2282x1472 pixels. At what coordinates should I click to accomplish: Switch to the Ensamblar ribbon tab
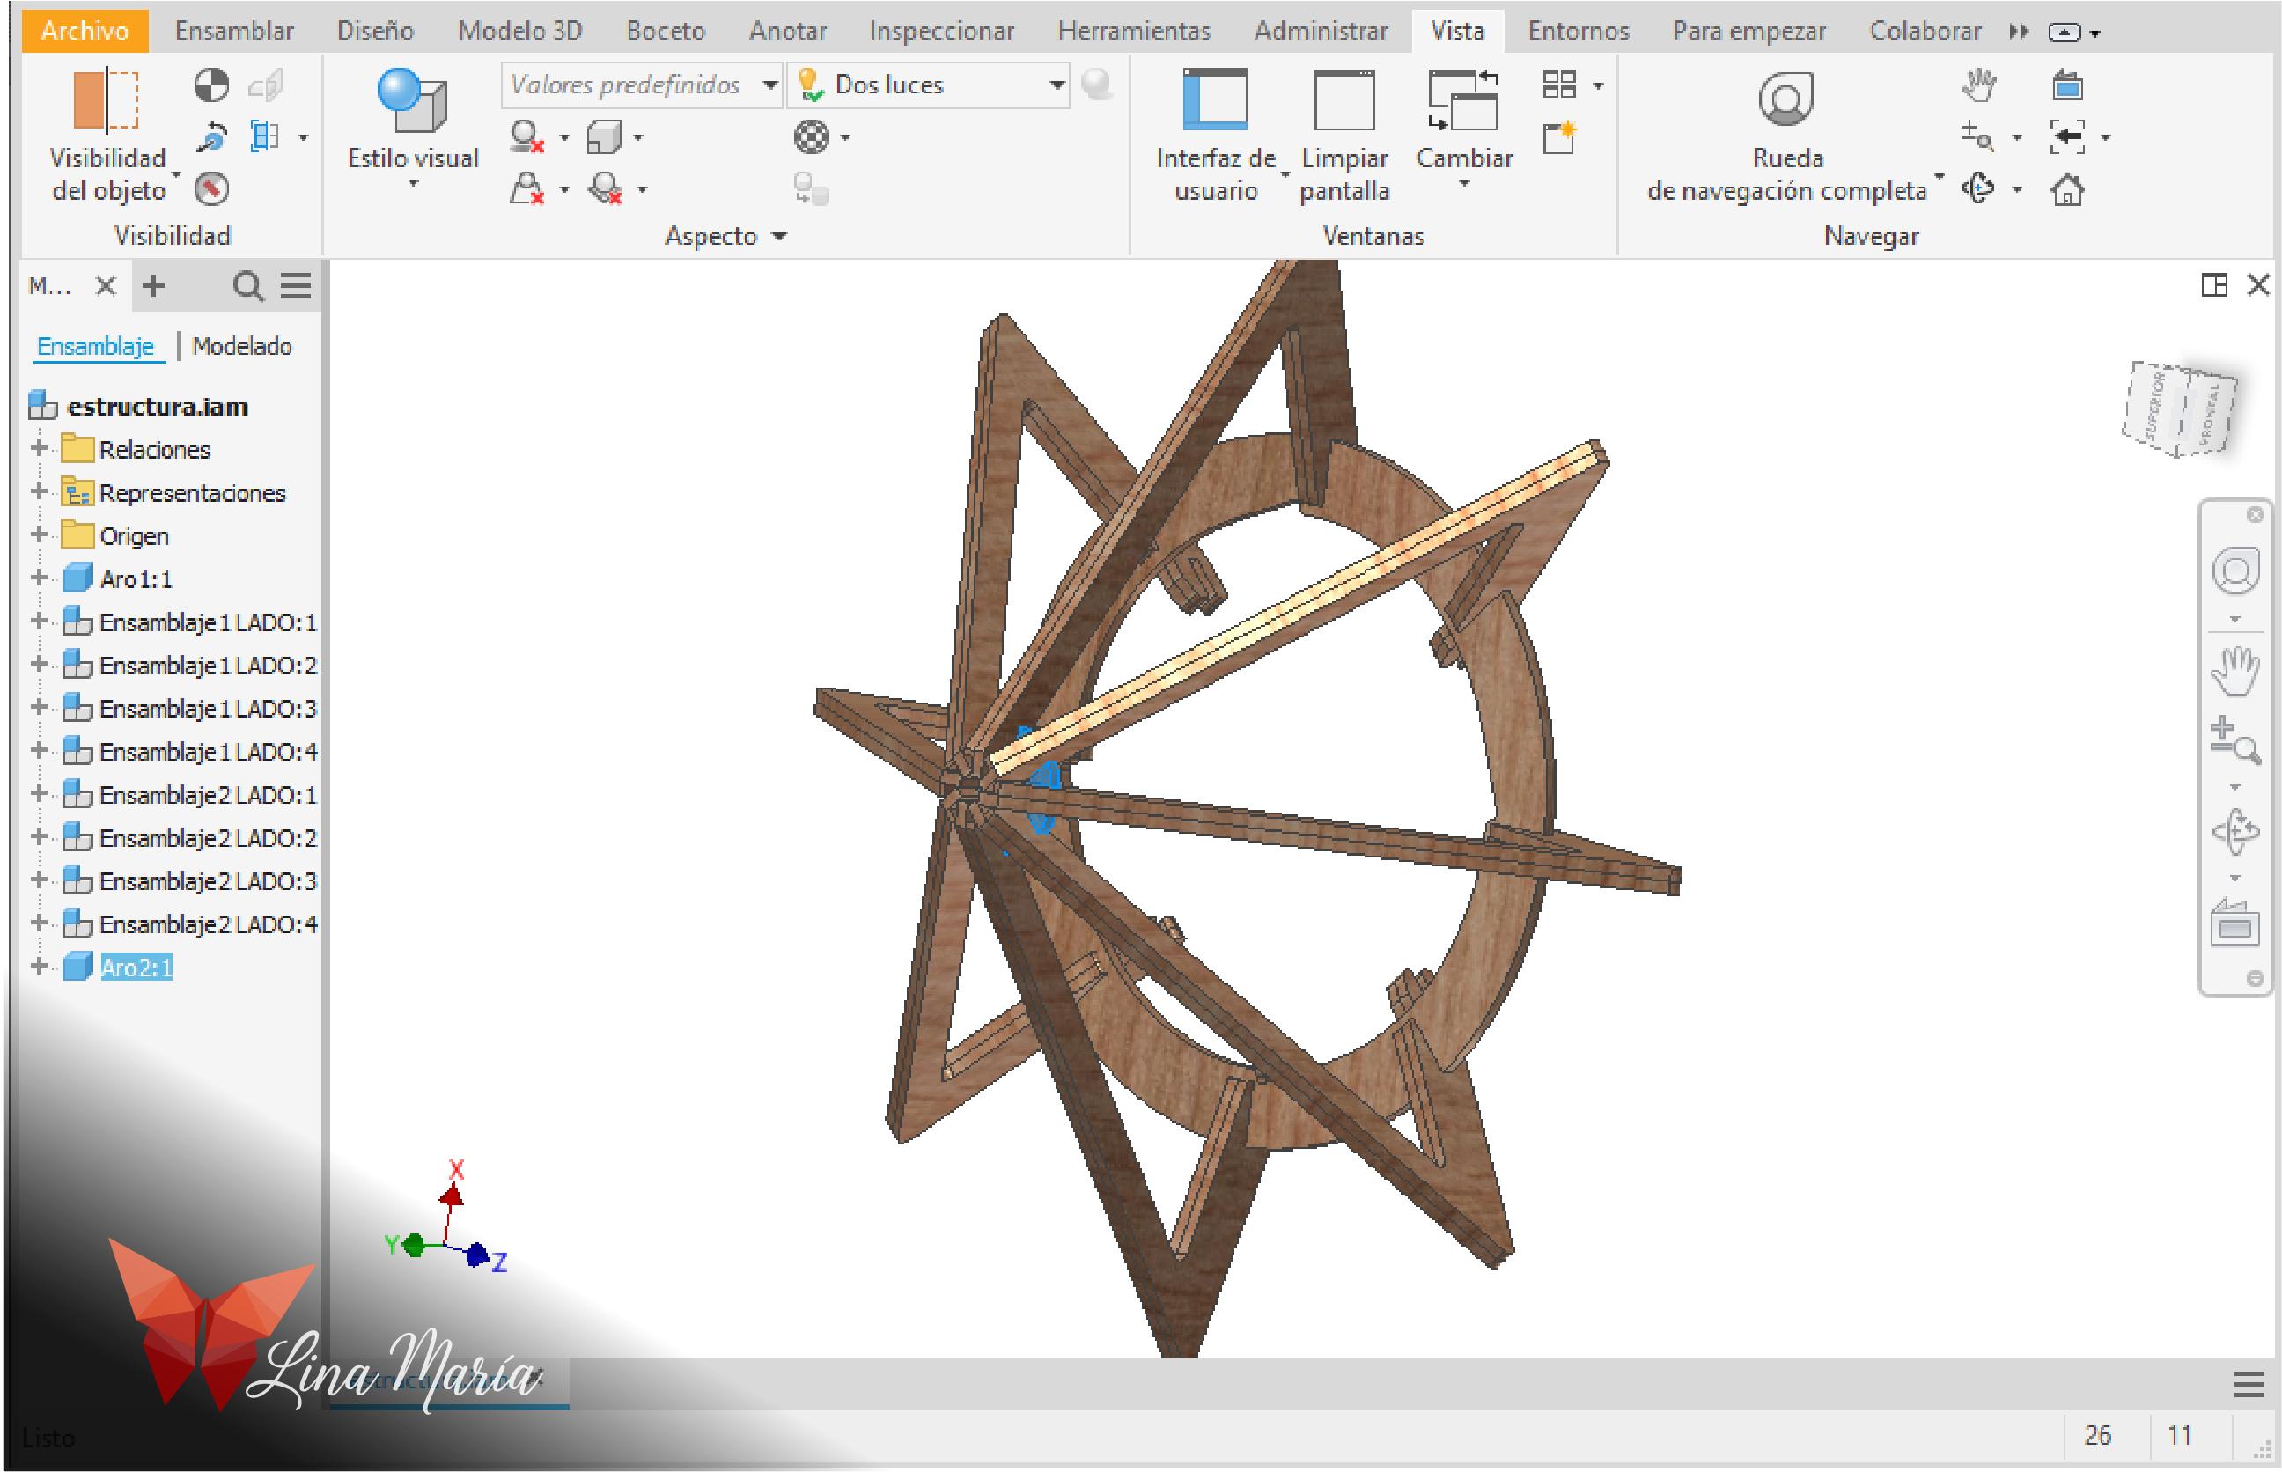[234, 31]
